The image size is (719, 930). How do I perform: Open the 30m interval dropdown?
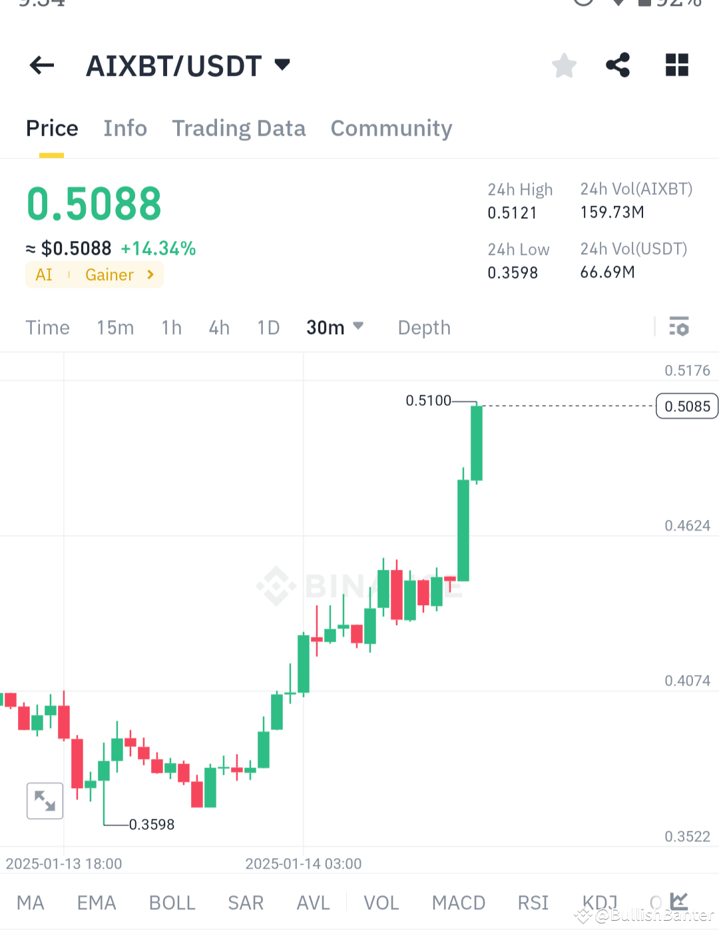[x=336, y=327]
